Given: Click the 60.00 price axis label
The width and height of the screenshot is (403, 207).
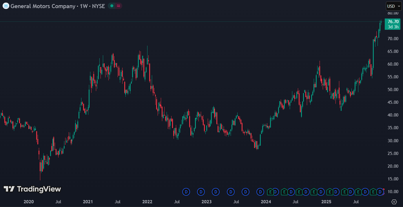Looking at the screenshot, I should [x=393, y=64].
